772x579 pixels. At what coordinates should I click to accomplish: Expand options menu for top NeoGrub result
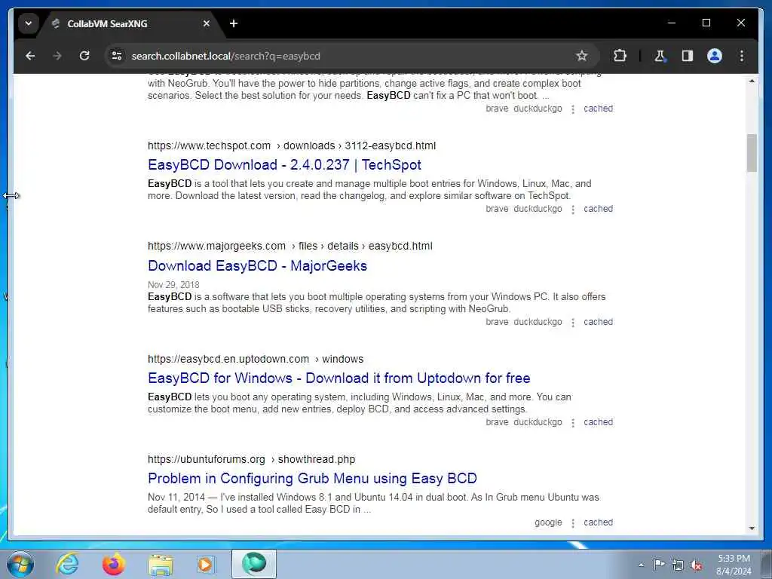coord(573,110)
